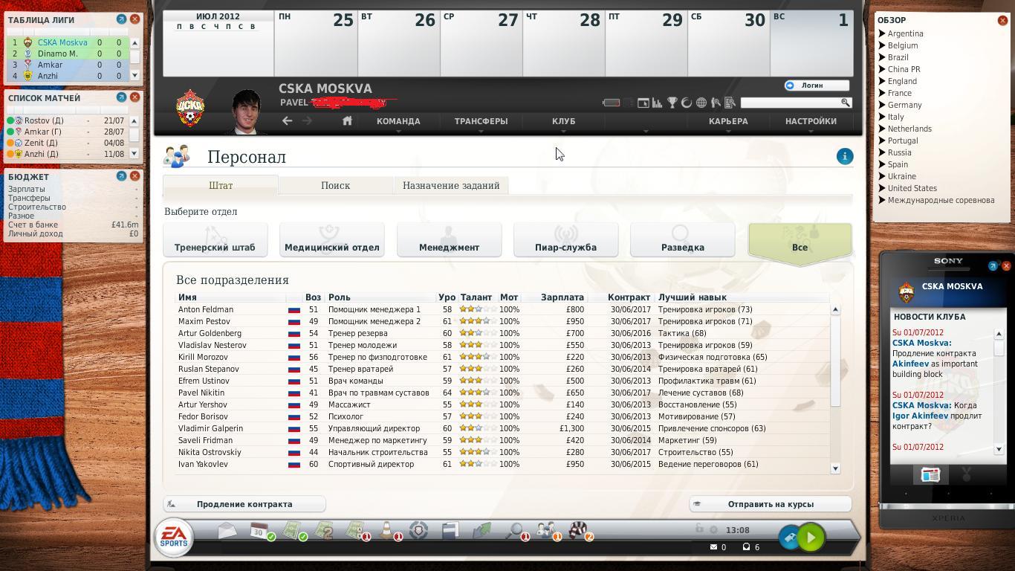Open the Карьера menu
This screenshot has height=571, width=1015.
coord(728,121)
